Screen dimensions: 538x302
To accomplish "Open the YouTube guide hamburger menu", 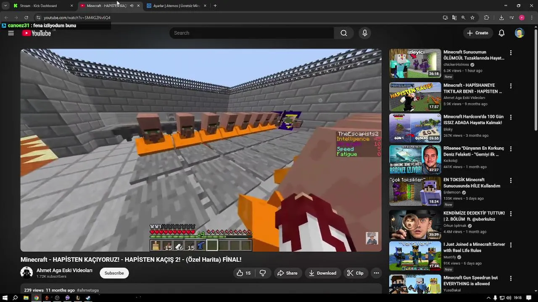I will coord(11,33).
